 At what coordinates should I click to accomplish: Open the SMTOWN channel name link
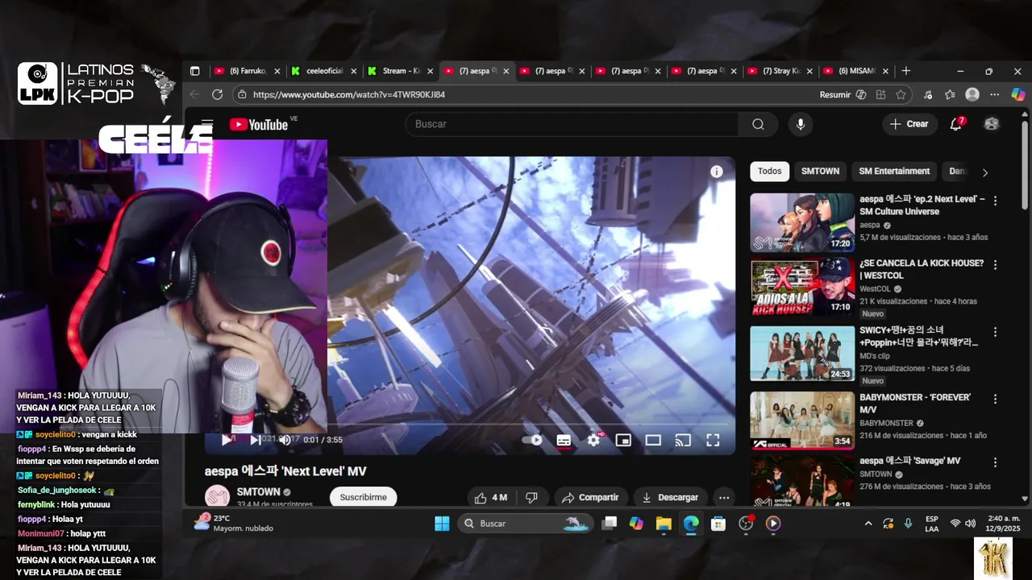pos(258,491)
